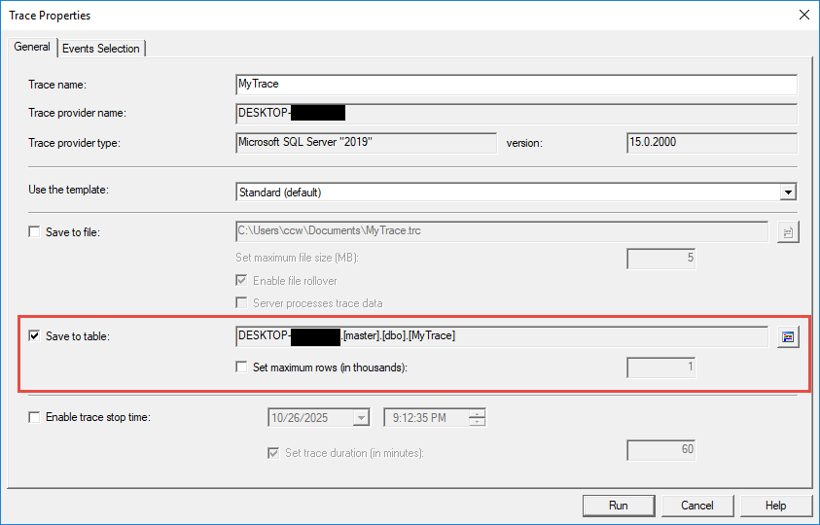The width and height of the screenshot is (820, 525).
Task: Decrease the stop time with down spinner
Action: pos(477,422)
